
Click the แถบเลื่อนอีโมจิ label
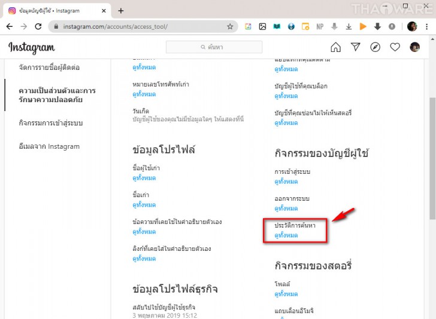point(294,311)
